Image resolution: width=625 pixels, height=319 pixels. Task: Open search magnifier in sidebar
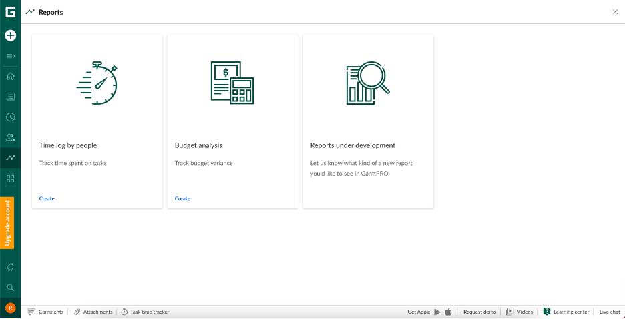11,287
